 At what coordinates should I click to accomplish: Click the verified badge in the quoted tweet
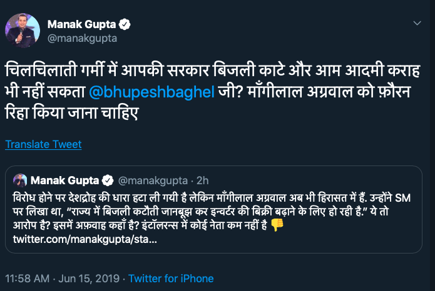tap(107, 180)
